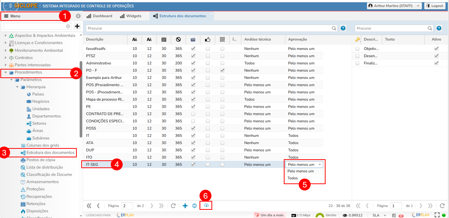Click the cloud upload icon in bottom toolbar
This screenshot has height=218, width=449.
coord(206,205)
